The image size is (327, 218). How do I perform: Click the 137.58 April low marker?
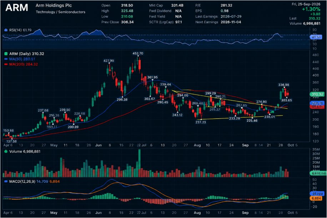11,141
